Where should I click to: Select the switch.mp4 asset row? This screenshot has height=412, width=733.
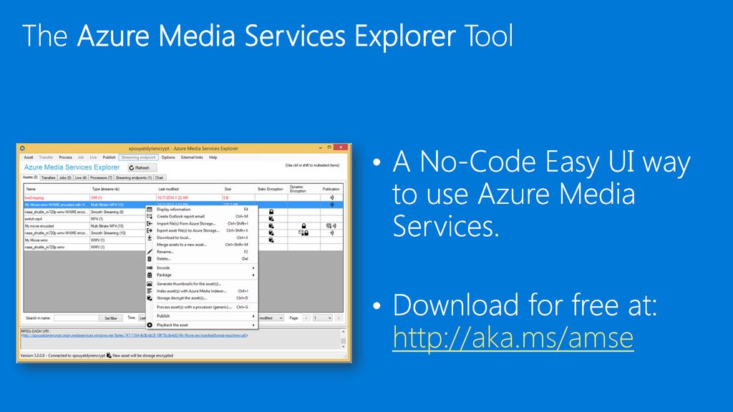pos(183,219)
